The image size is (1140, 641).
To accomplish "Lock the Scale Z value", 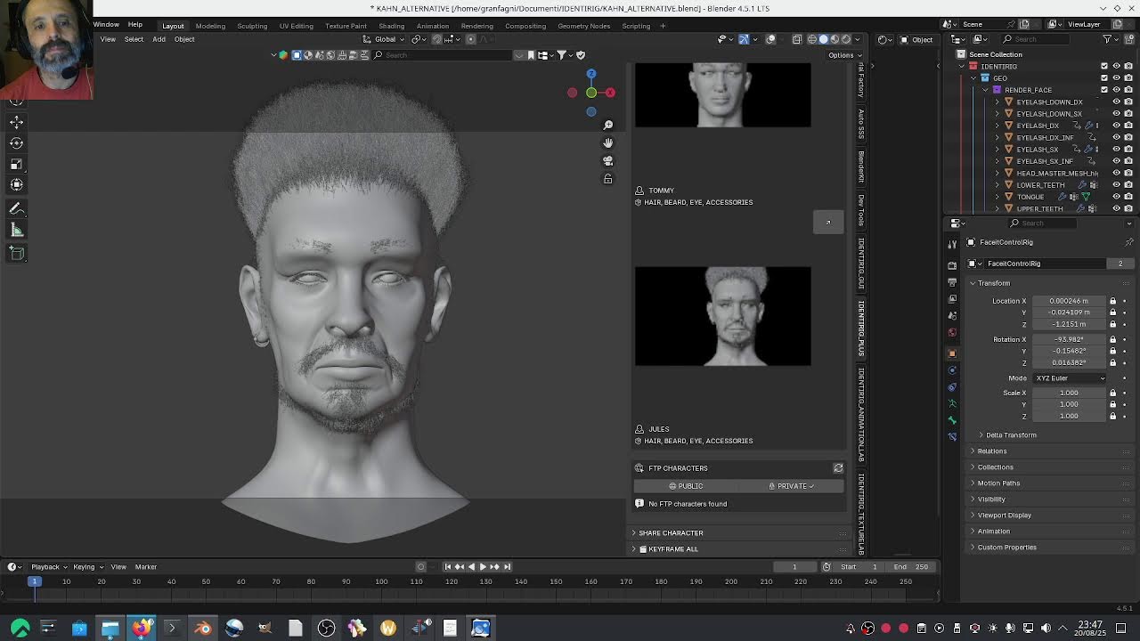I will [x=1112, y=416].
